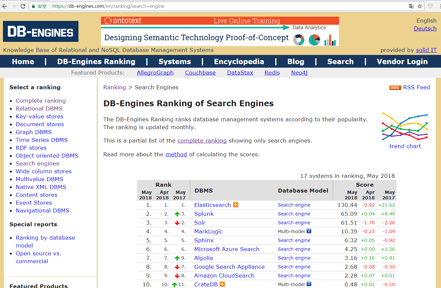Open the Algolia system page
This screenshot has height=288, width=441.
pyautogui.click(x=203, y=258)
